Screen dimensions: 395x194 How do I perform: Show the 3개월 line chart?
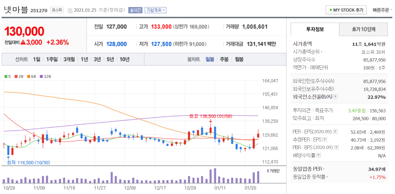click(x=69, y=59)
